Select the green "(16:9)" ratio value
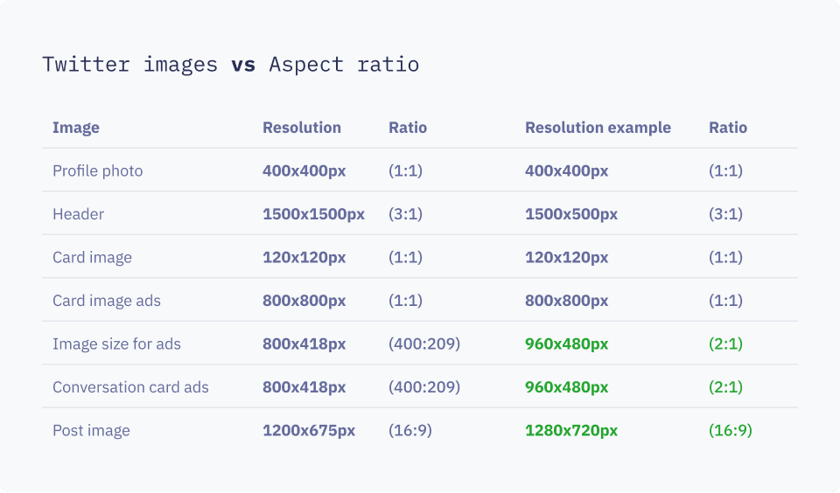Image resolution: width=840 pixels, height=493 pixels. pyautogui.click(x=731, y=430)
